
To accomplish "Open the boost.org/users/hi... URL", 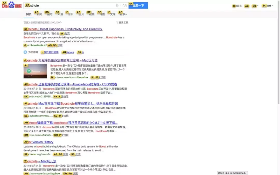I will [38, 154].
